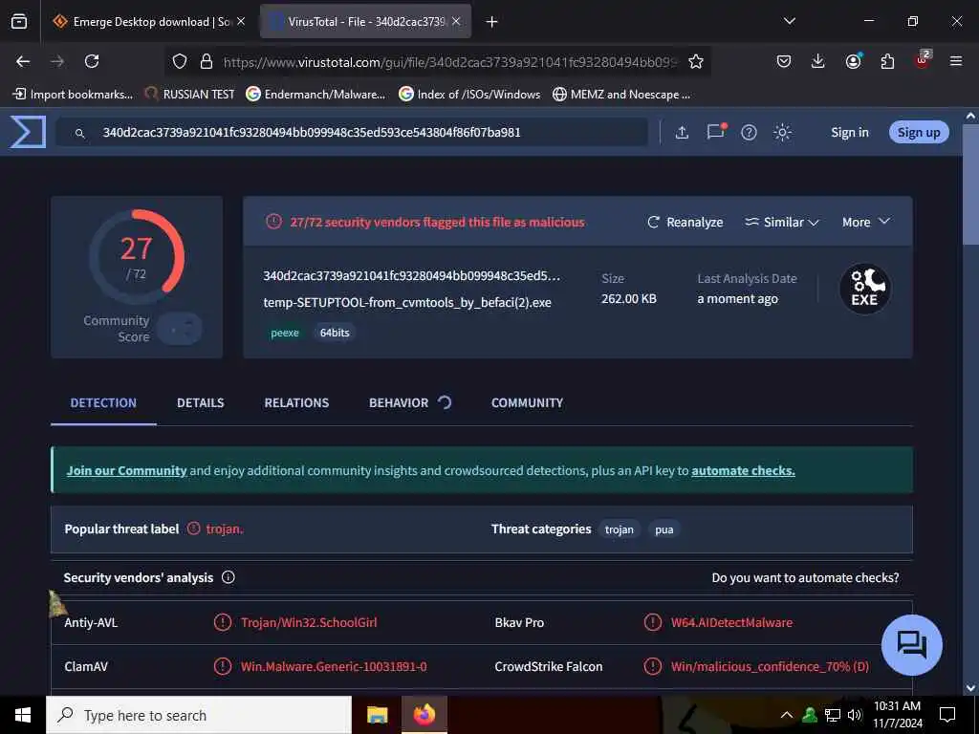Click the search magnifier in VirusTotal bar
This screenshot has width=979, height=734.
point(79,133)
